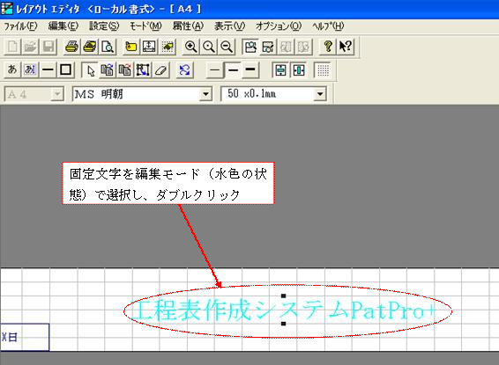This screenshot has width=499, height=365.
Task: Select the arrow pointer tool
Action: pos(90,69)
